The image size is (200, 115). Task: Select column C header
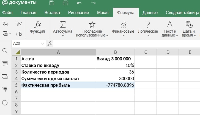(146, 52)
